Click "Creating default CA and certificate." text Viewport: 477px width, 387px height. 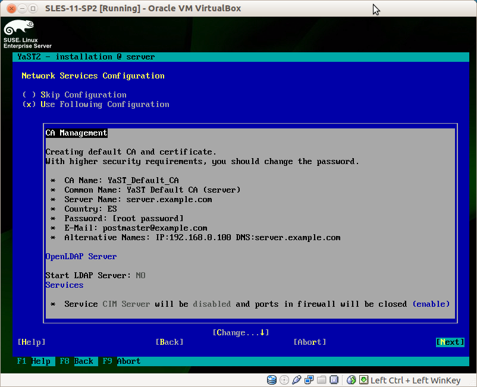click(x=131, y=152)
